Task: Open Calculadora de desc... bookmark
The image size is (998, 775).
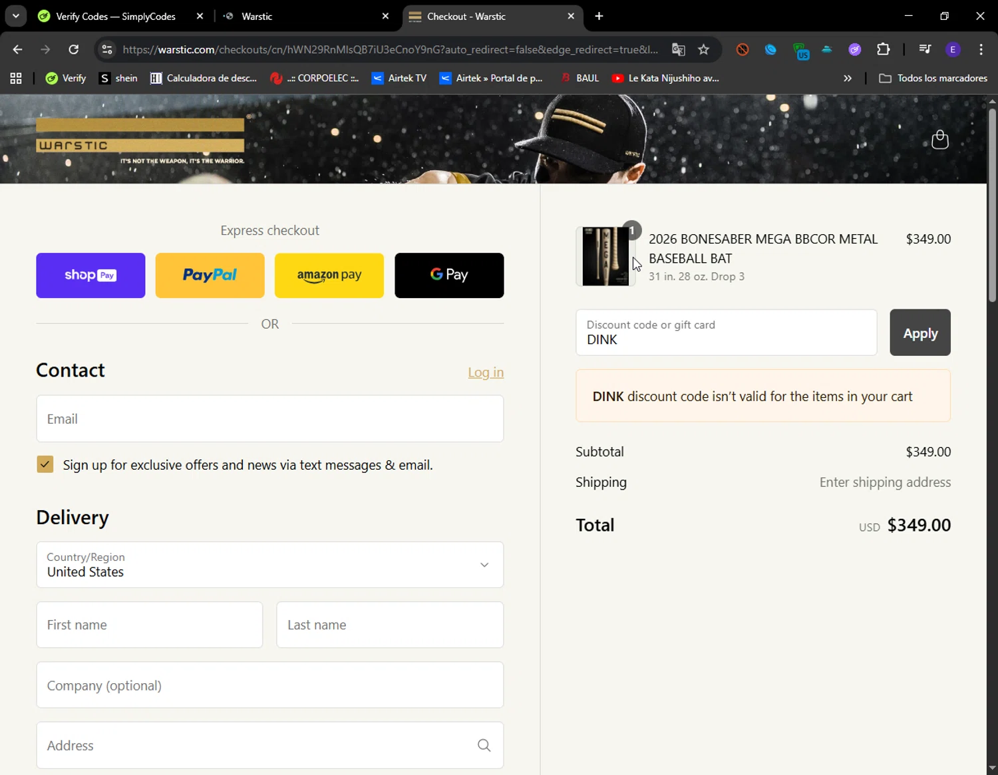Action: tap(204, 78)
